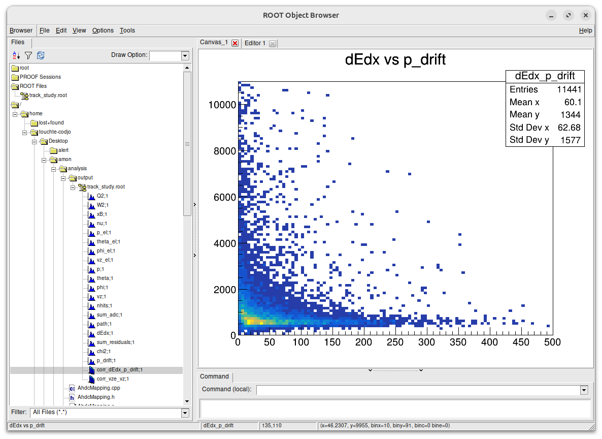This screenshot has height=439, width=602.
Task: Open the Command history dropdown arrow
Action: (584, 390)
